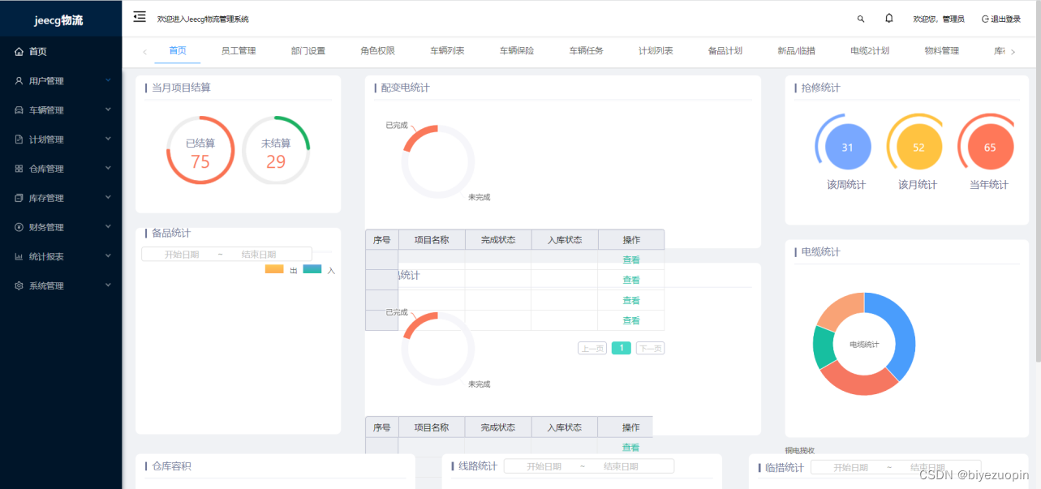The image size is (1041, 489).
Task: Click 临措统计 开始日期 date field
Action: pos(850,467)
